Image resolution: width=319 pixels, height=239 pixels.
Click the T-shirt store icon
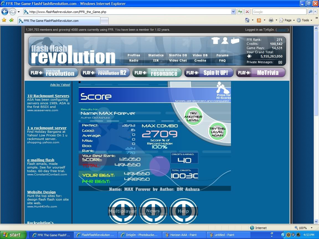pos(215,41)
